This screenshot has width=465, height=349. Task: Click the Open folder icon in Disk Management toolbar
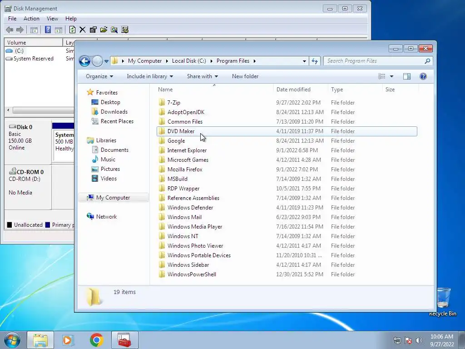click(x=104, y=30)
